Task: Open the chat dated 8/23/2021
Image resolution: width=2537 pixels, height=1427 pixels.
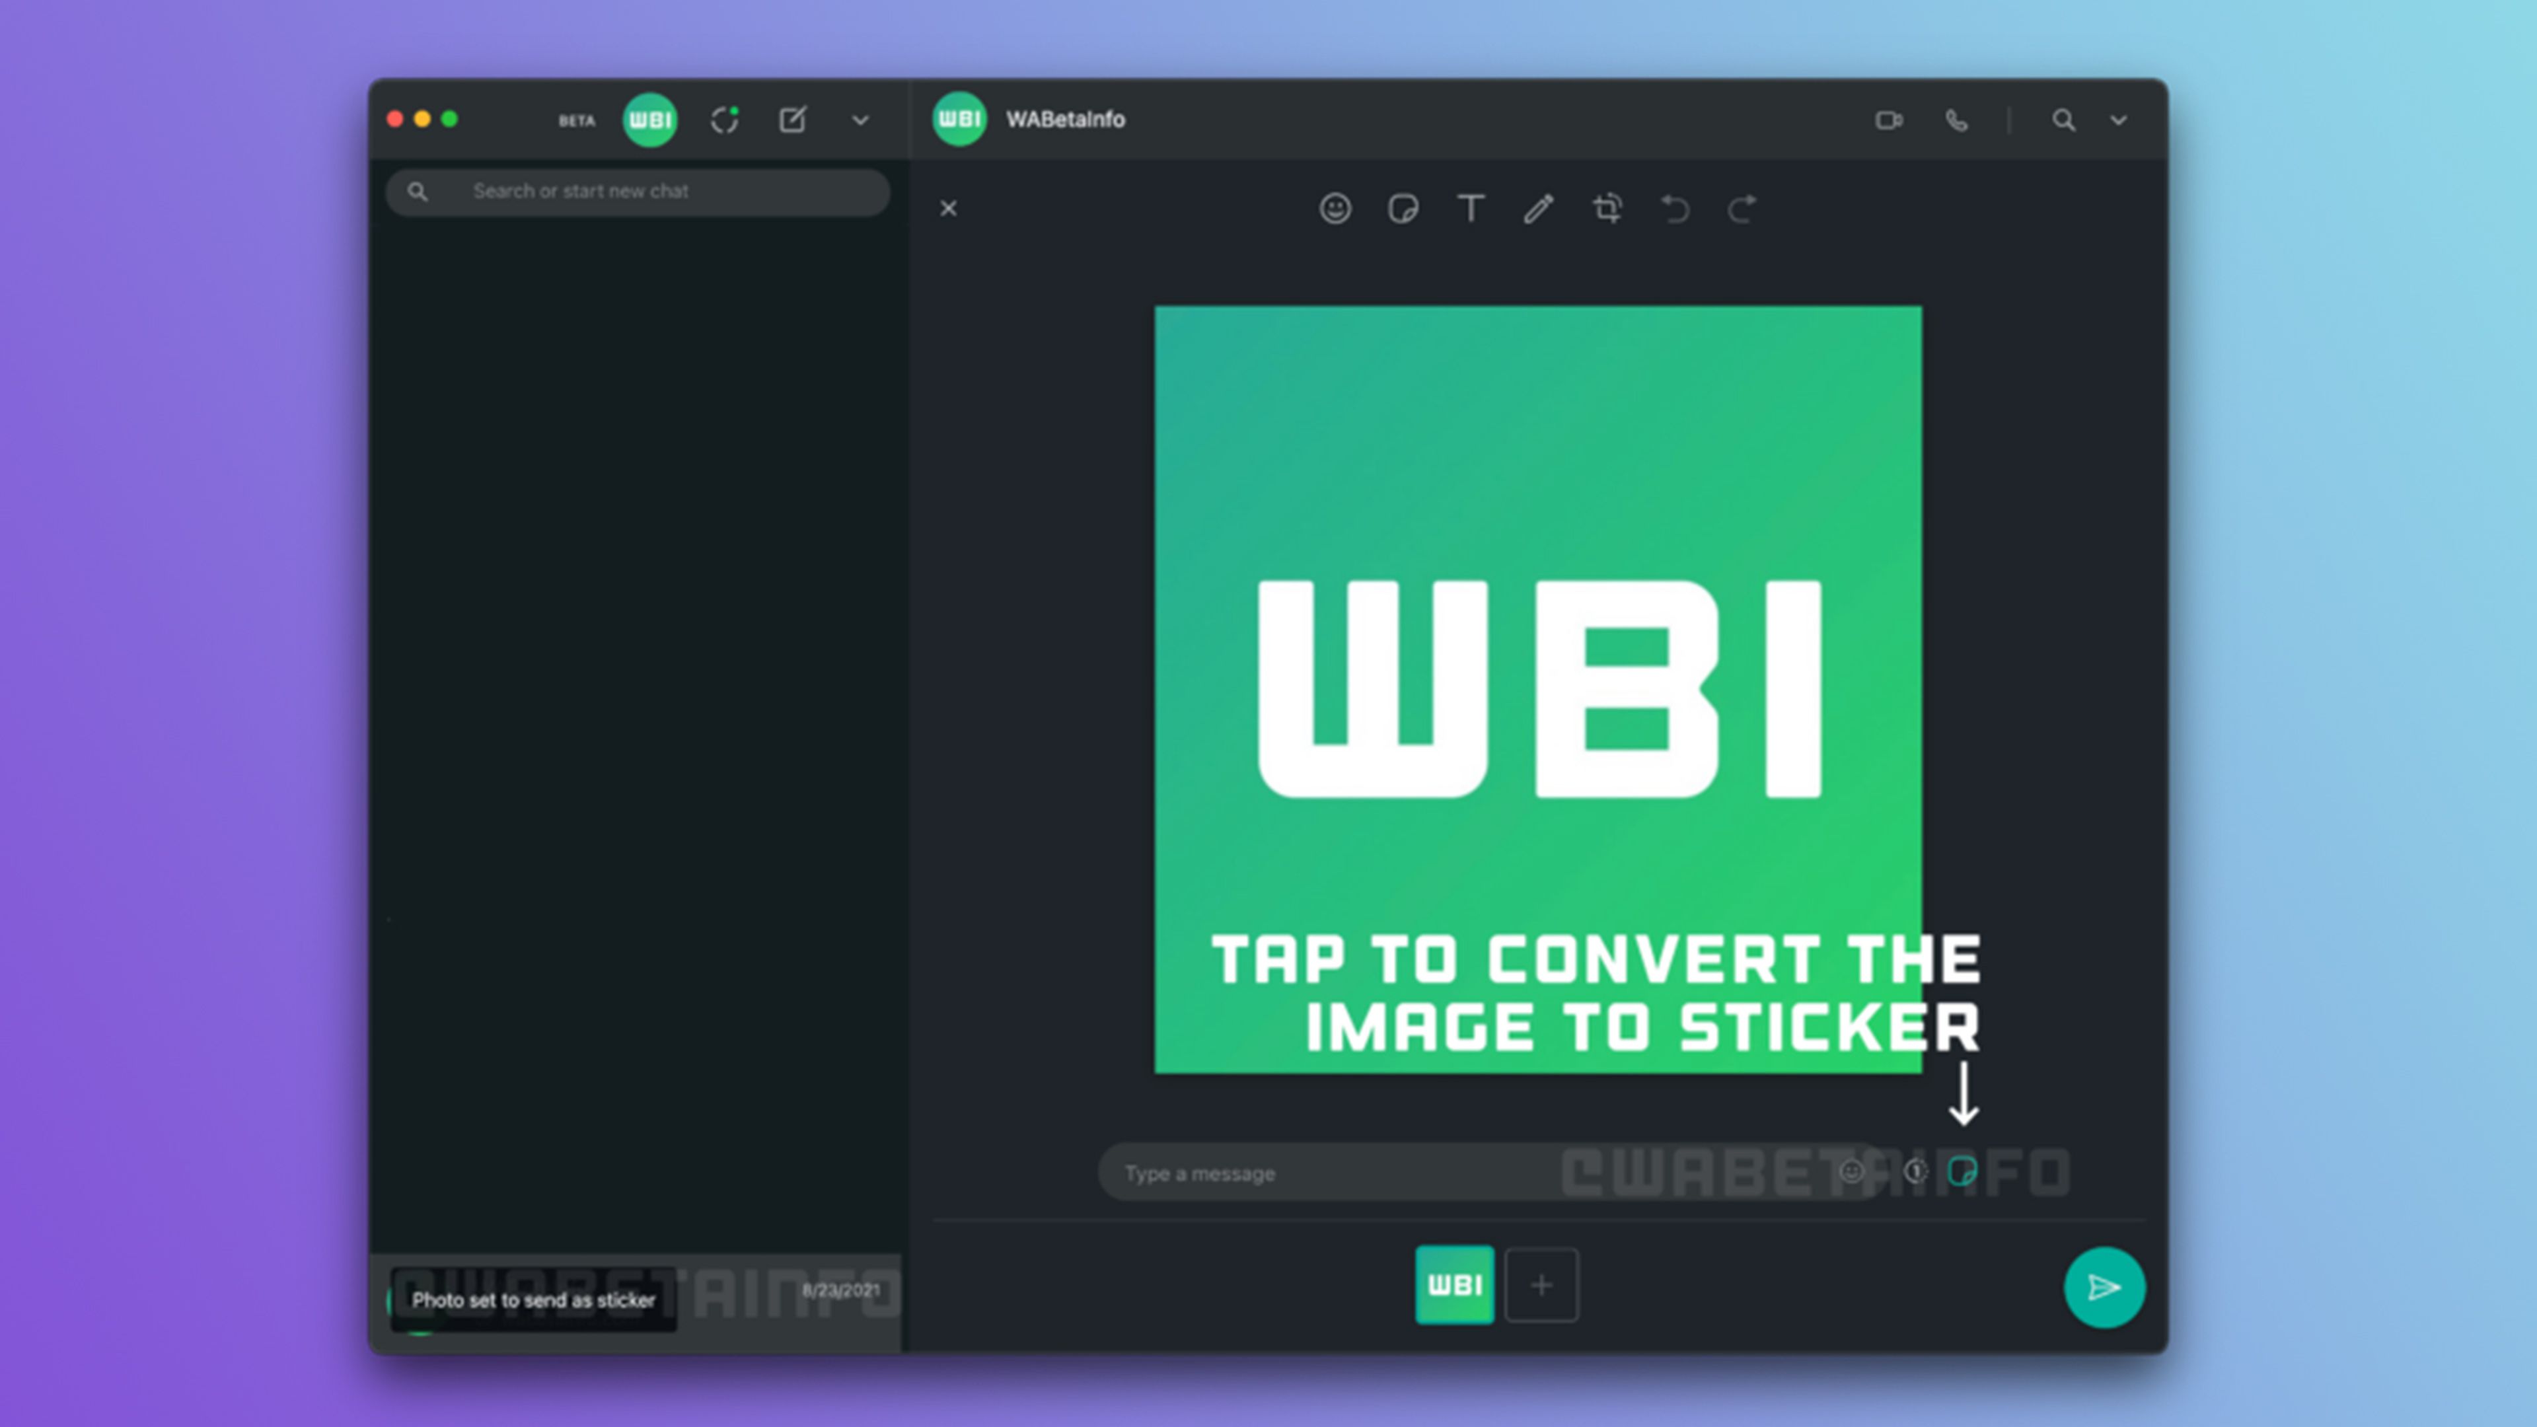Action: pyautogui.click(x=635, y=1303)
